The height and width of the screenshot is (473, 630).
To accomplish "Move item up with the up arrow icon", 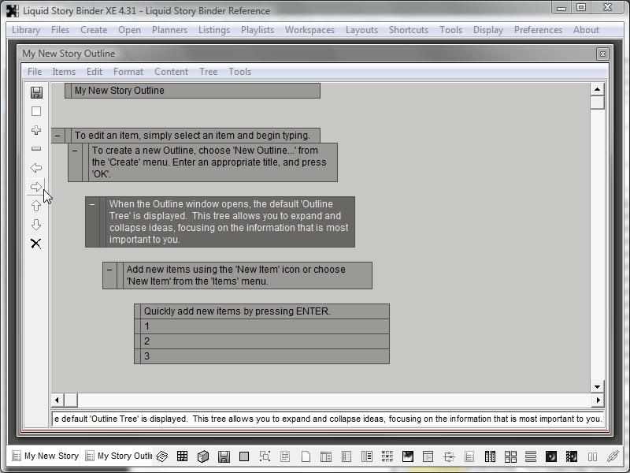I will tap(36, 206).
